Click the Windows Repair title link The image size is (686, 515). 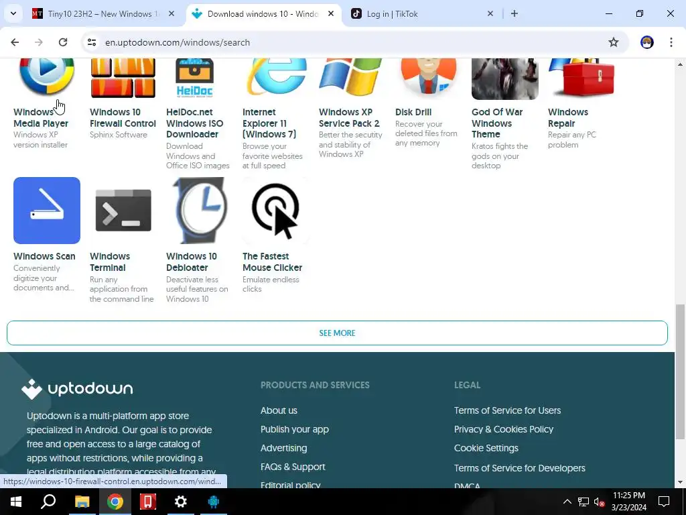pos(568,118)
